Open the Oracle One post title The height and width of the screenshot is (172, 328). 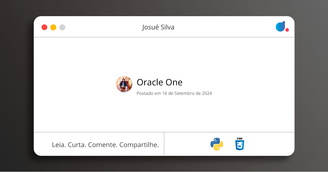pos(159,82)
